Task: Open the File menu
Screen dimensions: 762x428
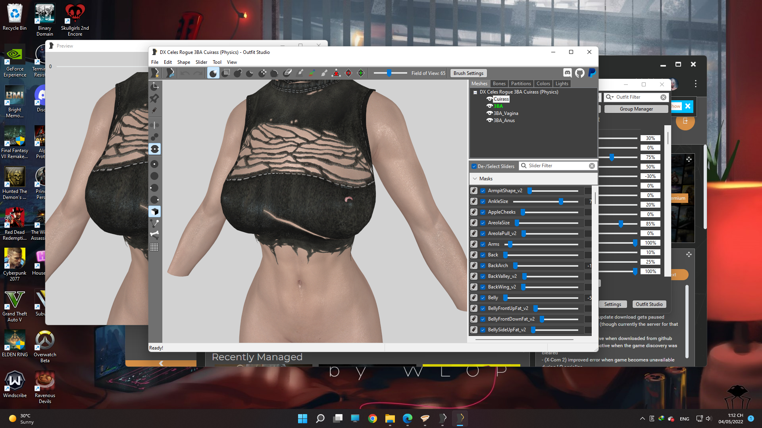Action: click(155, 62)
